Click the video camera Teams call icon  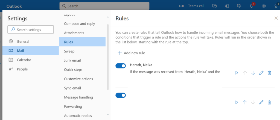[x=182, y=6]
